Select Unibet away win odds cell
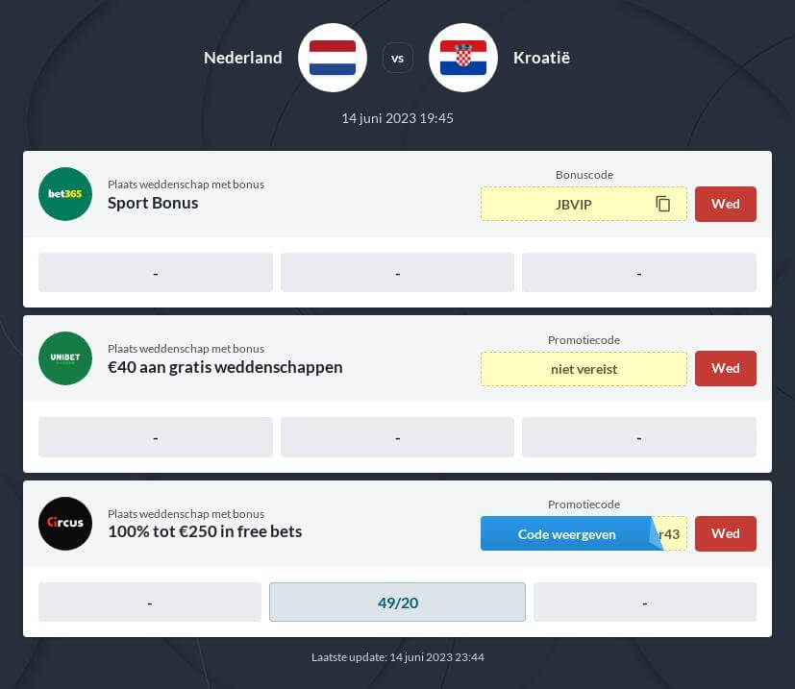This screenshot has height=689, width=795. pos(639,437)
